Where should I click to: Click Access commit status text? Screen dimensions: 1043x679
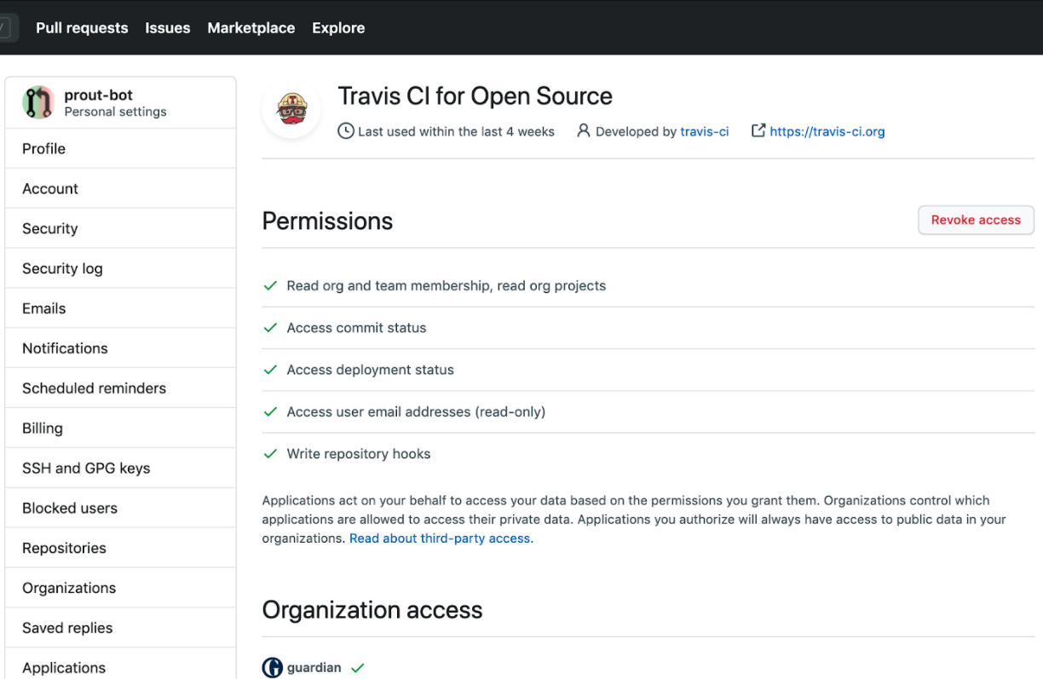click(357, 328)
